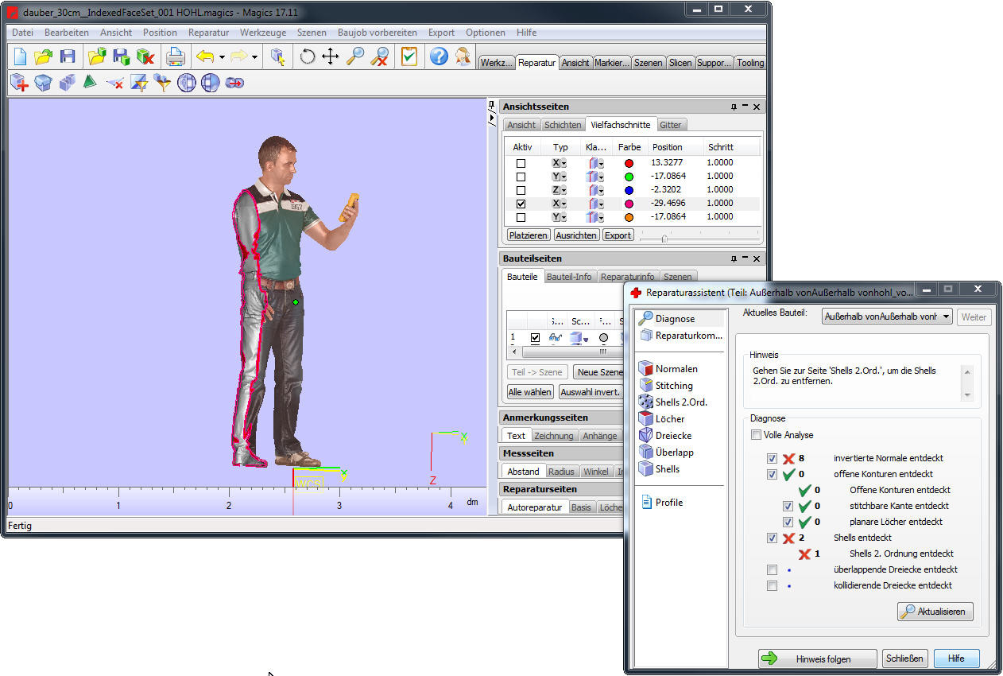Viewport: 1003px width, 676px height.
Task: Select the green triangle repair icon
Action: click(91, 82)
